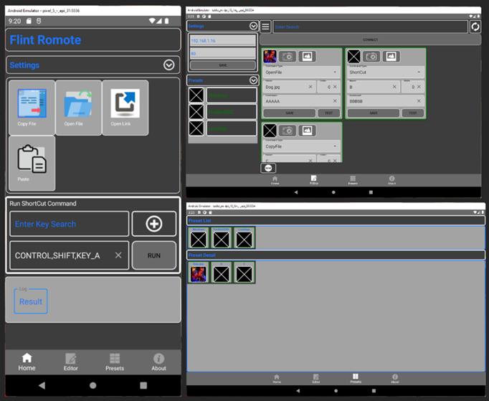The height and width of the screenshot is (401, 489).
Task: Save the IP settings with SAVE
Action: pos(223,65)
